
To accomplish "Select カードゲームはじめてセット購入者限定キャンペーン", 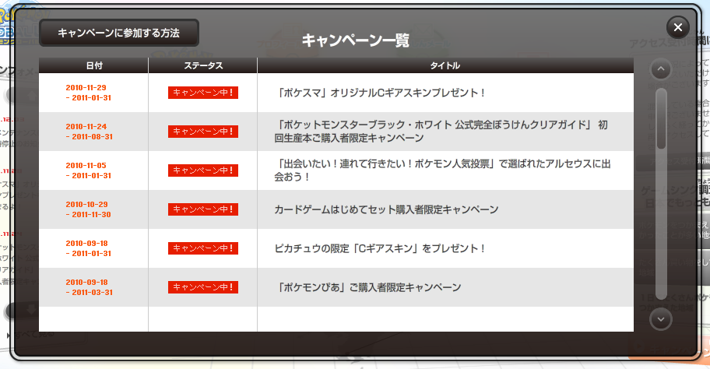I will pos(386,209).
